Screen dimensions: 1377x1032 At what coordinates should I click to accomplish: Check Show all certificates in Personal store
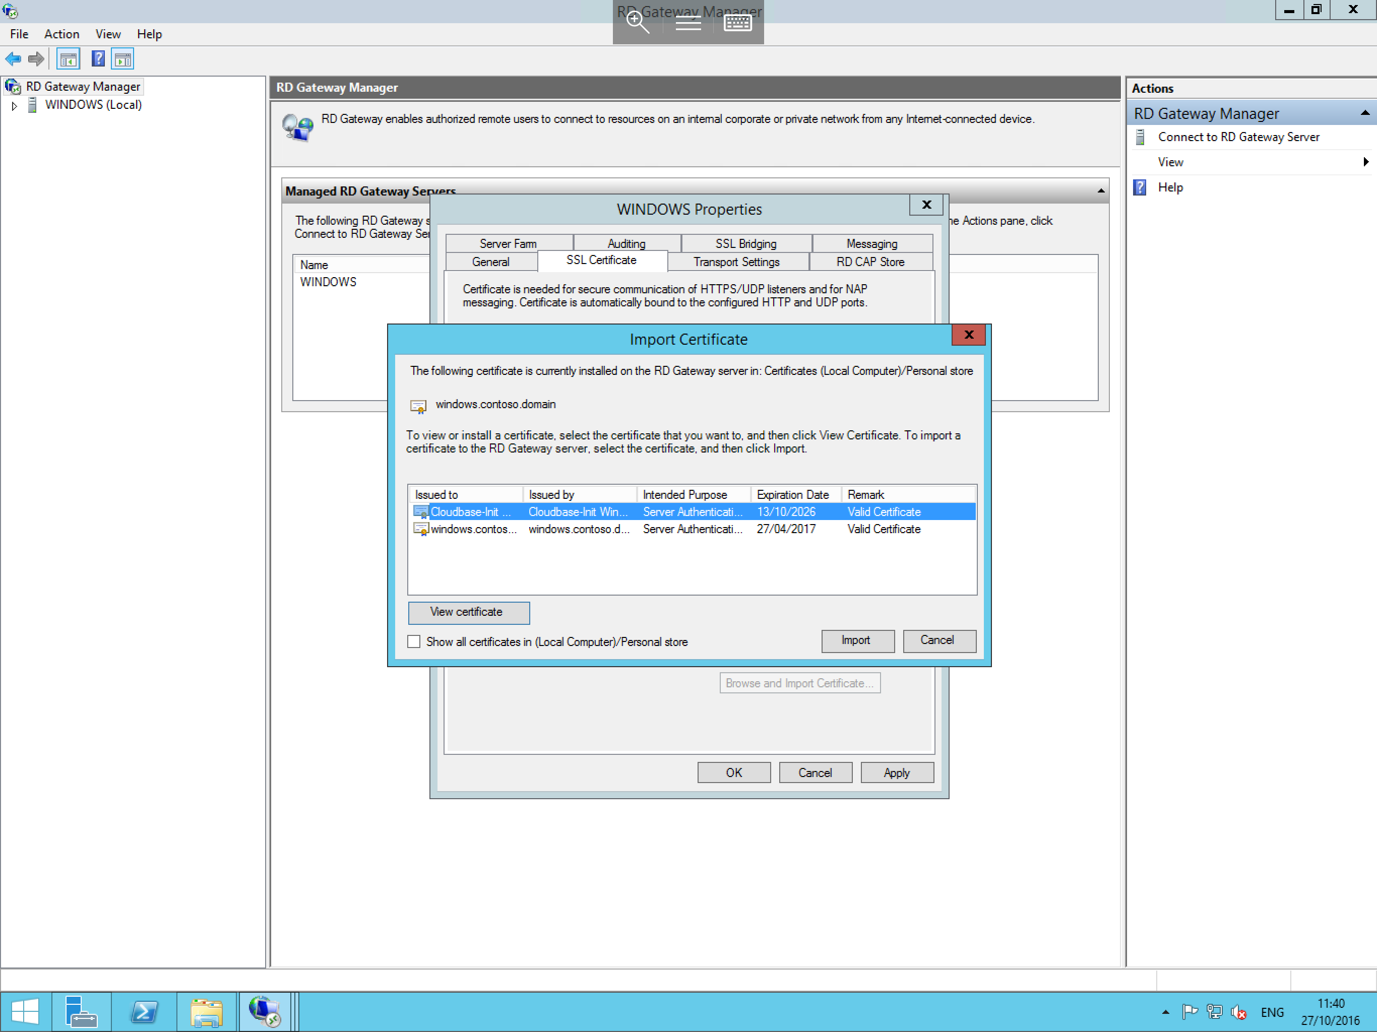tap(414, 642)
